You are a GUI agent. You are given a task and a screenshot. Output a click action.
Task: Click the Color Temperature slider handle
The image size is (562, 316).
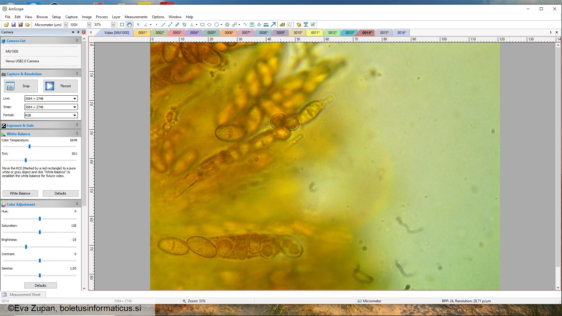(30, 147)
